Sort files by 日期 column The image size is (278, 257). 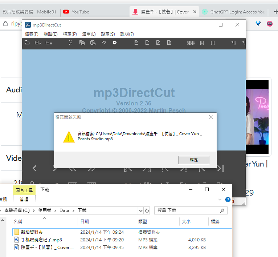[x=85, y=222]
